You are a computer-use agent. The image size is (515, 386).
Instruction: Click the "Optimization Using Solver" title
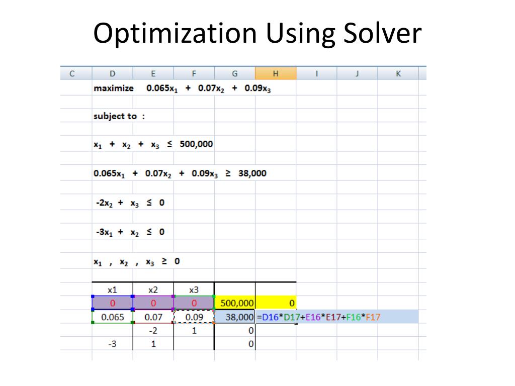(x=257, y=34)
